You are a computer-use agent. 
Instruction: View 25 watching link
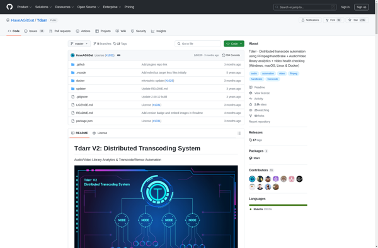[x=259, y=110]
